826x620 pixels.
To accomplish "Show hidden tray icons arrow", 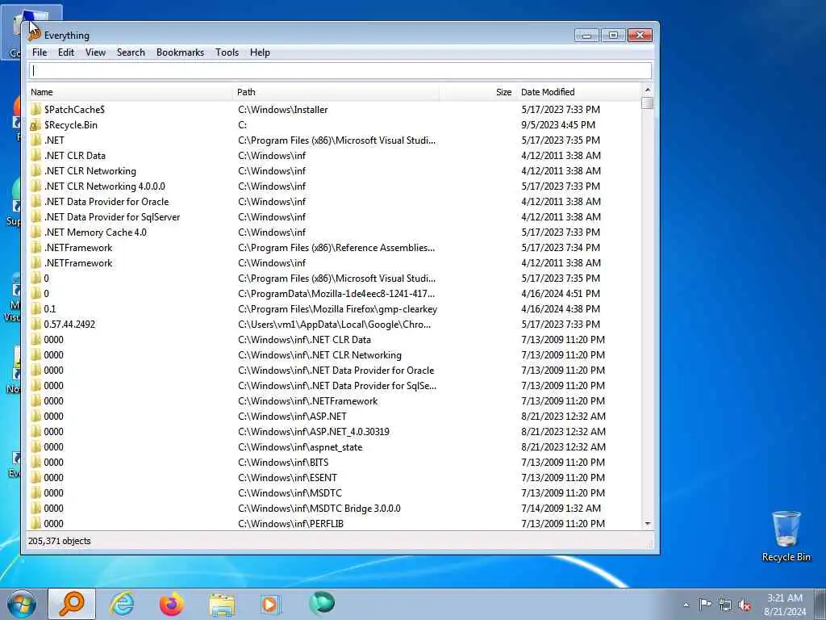I will pos(686,605).
